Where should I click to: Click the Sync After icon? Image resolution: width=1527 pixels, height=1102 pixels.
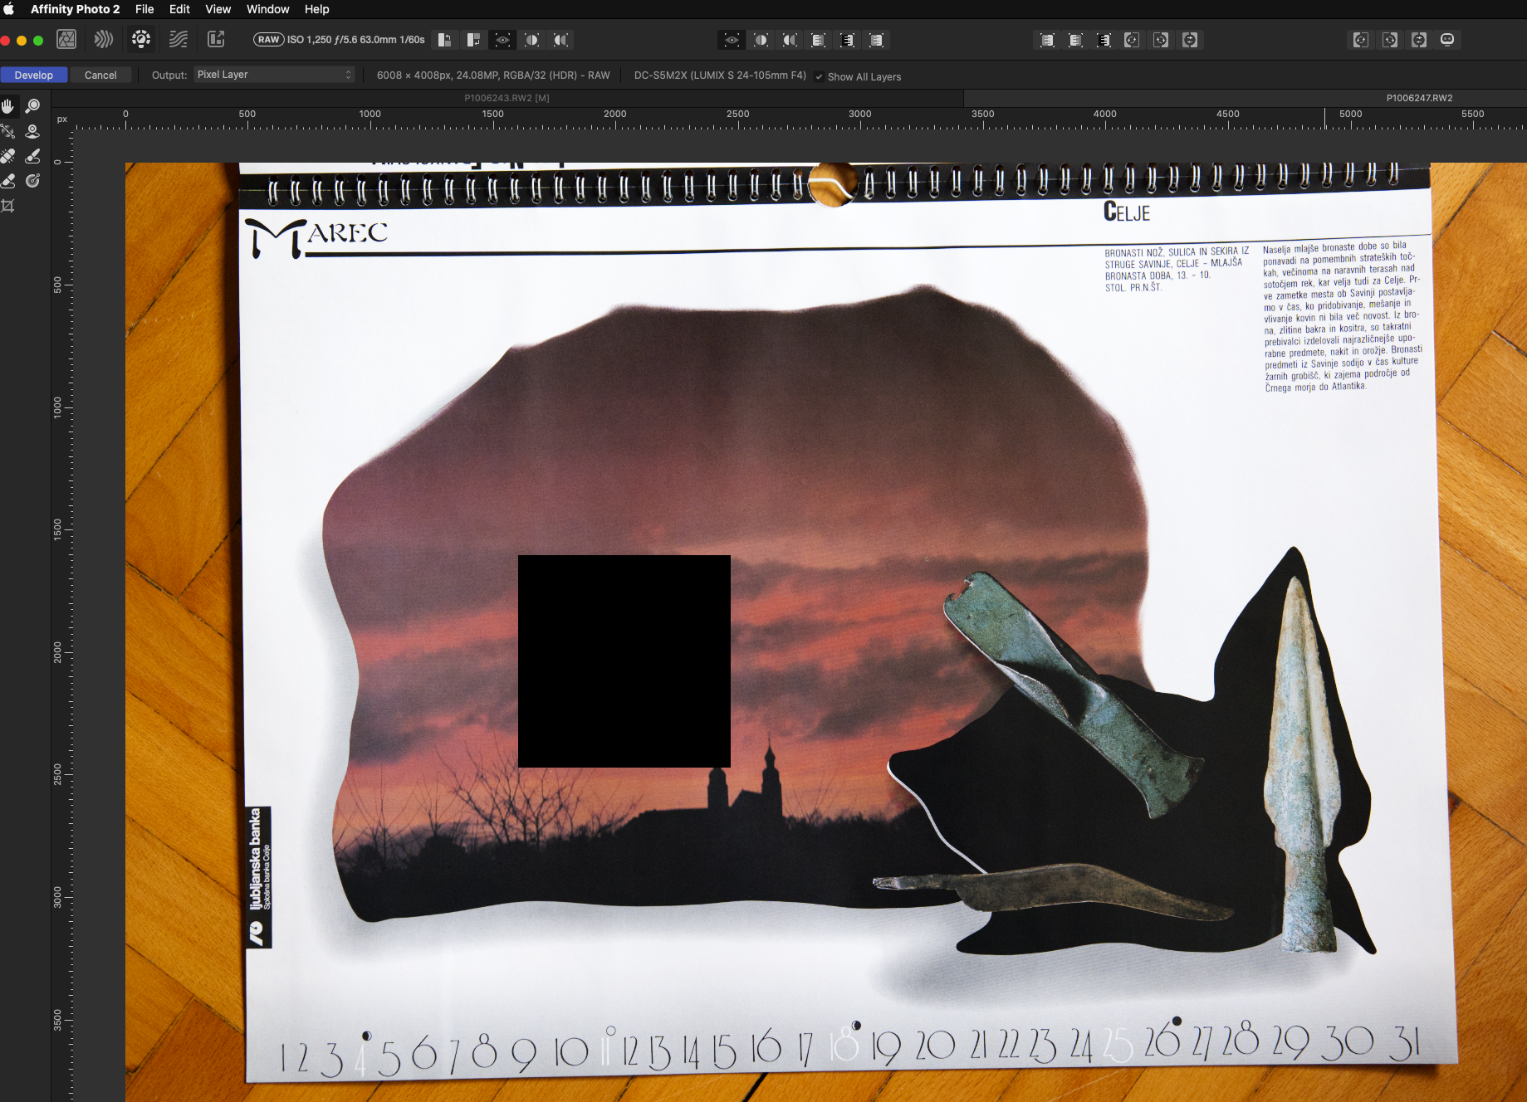point(473,40)
